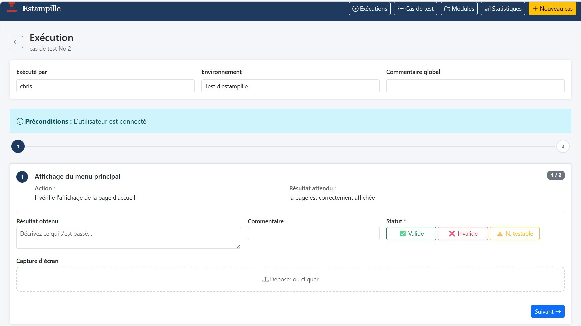Viewport: 581px width, 326px height.
Task: Click the Estampille stamp logo icon
Action: pyautogui.click(x=12, y=7)
